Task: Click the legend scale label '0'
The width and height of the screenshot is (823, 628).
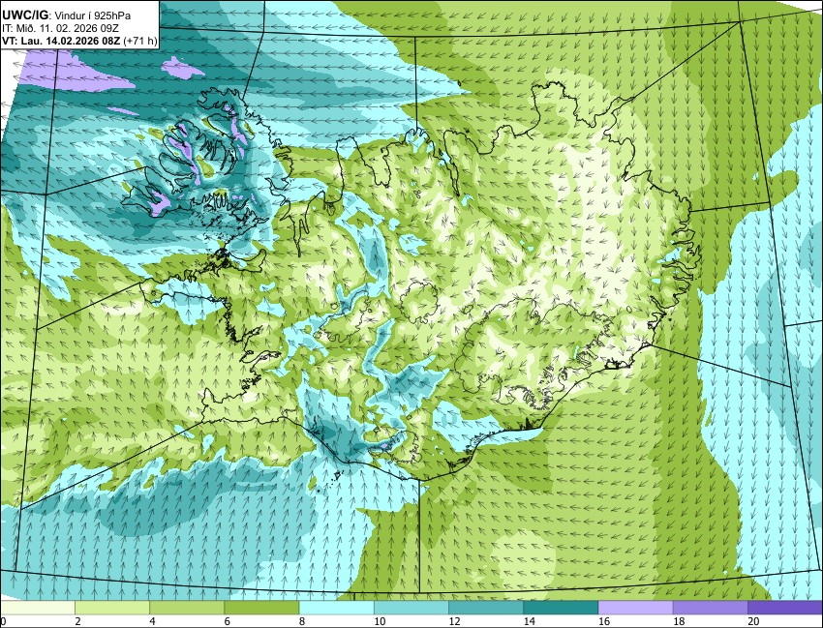Action: 3,621
